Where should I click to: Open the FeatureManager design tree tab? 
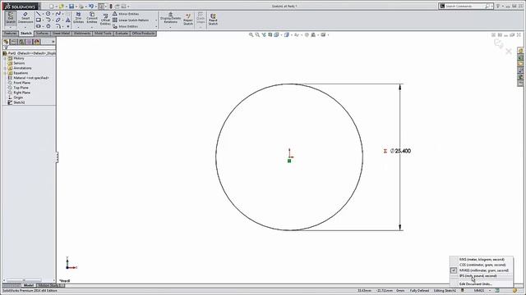[6, 42]
